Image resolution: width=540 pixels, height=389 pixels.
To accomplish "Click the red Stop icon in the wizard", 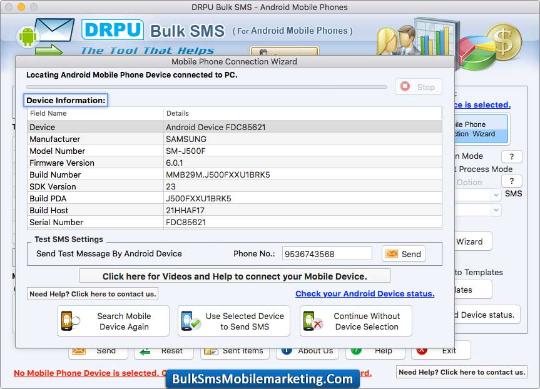I will click(x=405, y=86).
